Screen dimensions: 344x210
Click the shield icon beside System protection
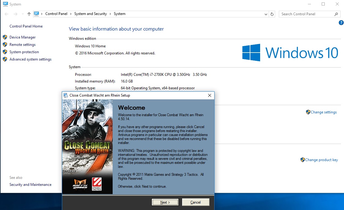click(x=5, y=52)
